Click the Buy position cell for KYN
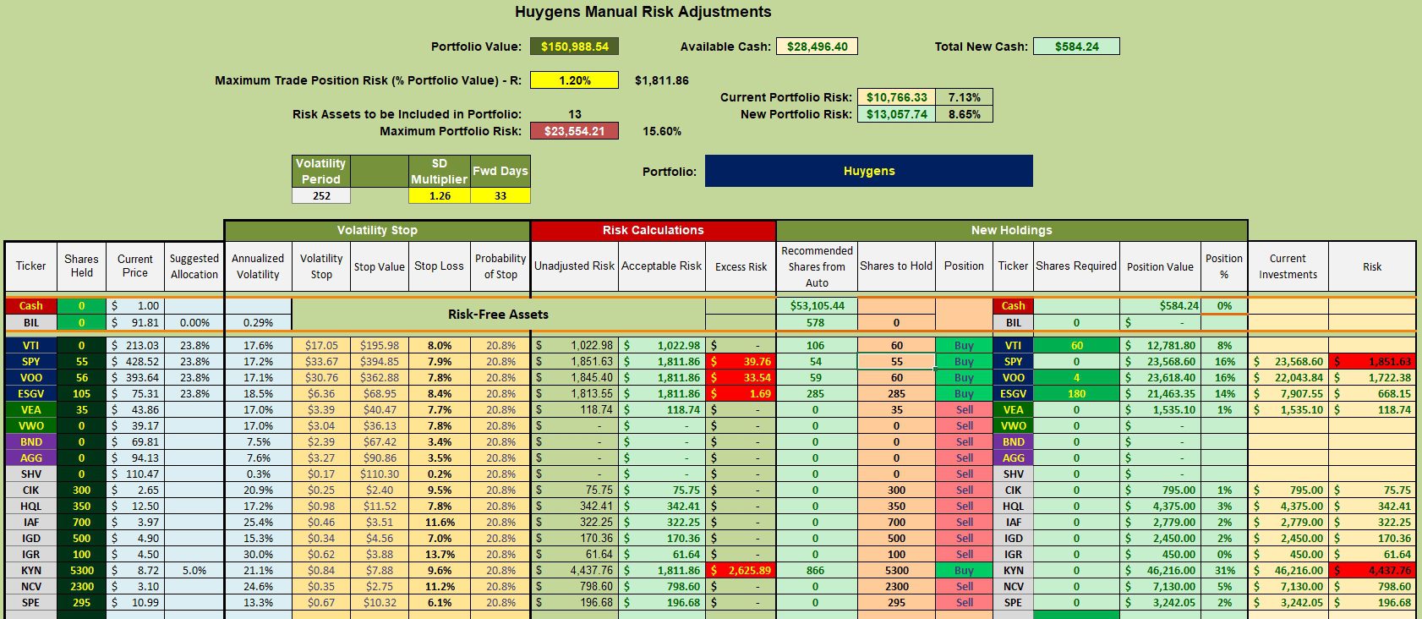The height and width of the screenshot is (619, 1422). (x=964, y=570)
